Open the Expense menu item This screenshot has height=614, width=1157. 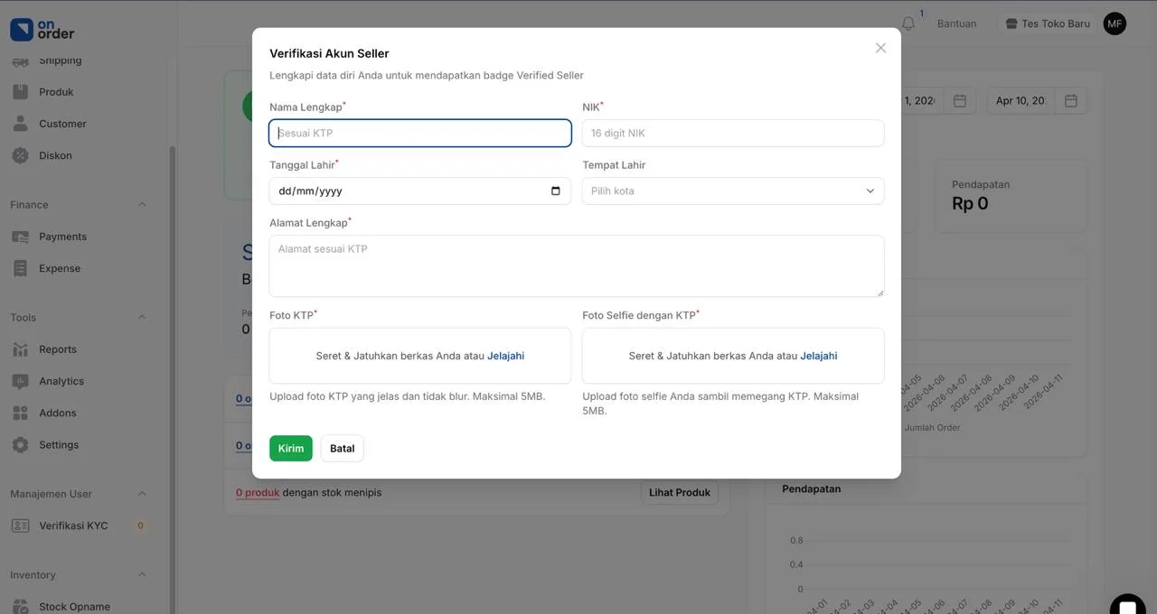[x=60, y=268]
